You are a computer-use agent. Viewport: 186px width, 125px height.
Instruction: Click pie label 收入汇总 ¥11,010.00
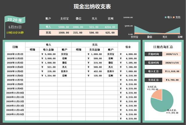pyautogui.click(x=172, y=111)
